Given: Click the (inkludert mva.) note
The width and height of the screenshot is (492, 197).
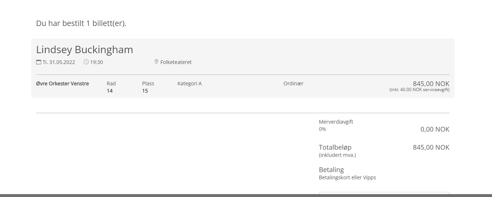Looking at the screenshot, I should click(338, 155).
